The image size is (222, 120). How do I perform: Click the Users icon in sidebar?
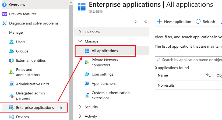point(12,42)
